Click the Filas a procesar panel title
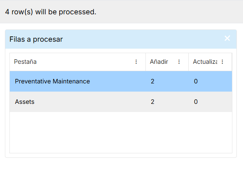243x175 pixels. pyautogui.click(x=36, y=39)
